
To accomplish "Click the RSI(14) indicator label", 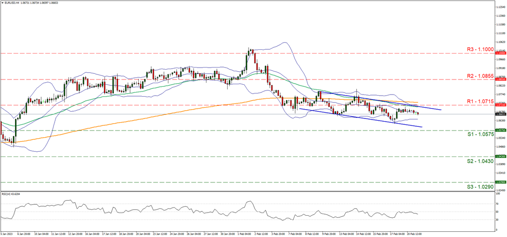I will point(10,194).
